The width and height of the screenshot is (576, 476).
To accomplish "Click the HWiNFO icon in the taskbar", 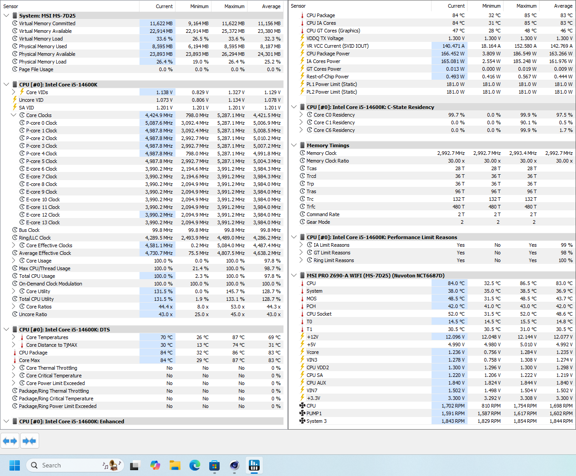I will pos(254,465).
